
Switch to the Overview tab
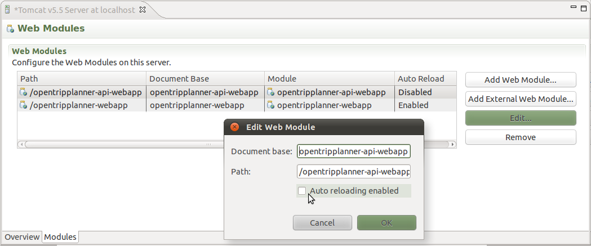pos(22,237)
